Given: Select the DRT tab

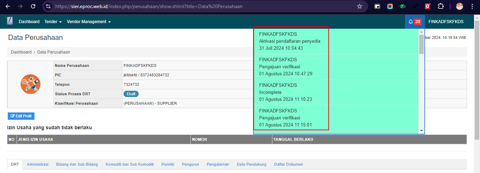Looking at the screenshot, I should pos(15,164).
